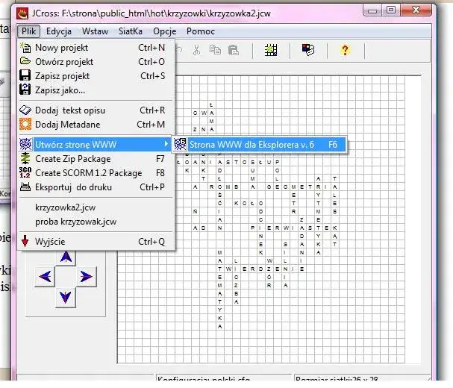This screenshot has height=388, width=453.
Task: Click the scissors Cut toolbar icon
Action: point(196,50)
